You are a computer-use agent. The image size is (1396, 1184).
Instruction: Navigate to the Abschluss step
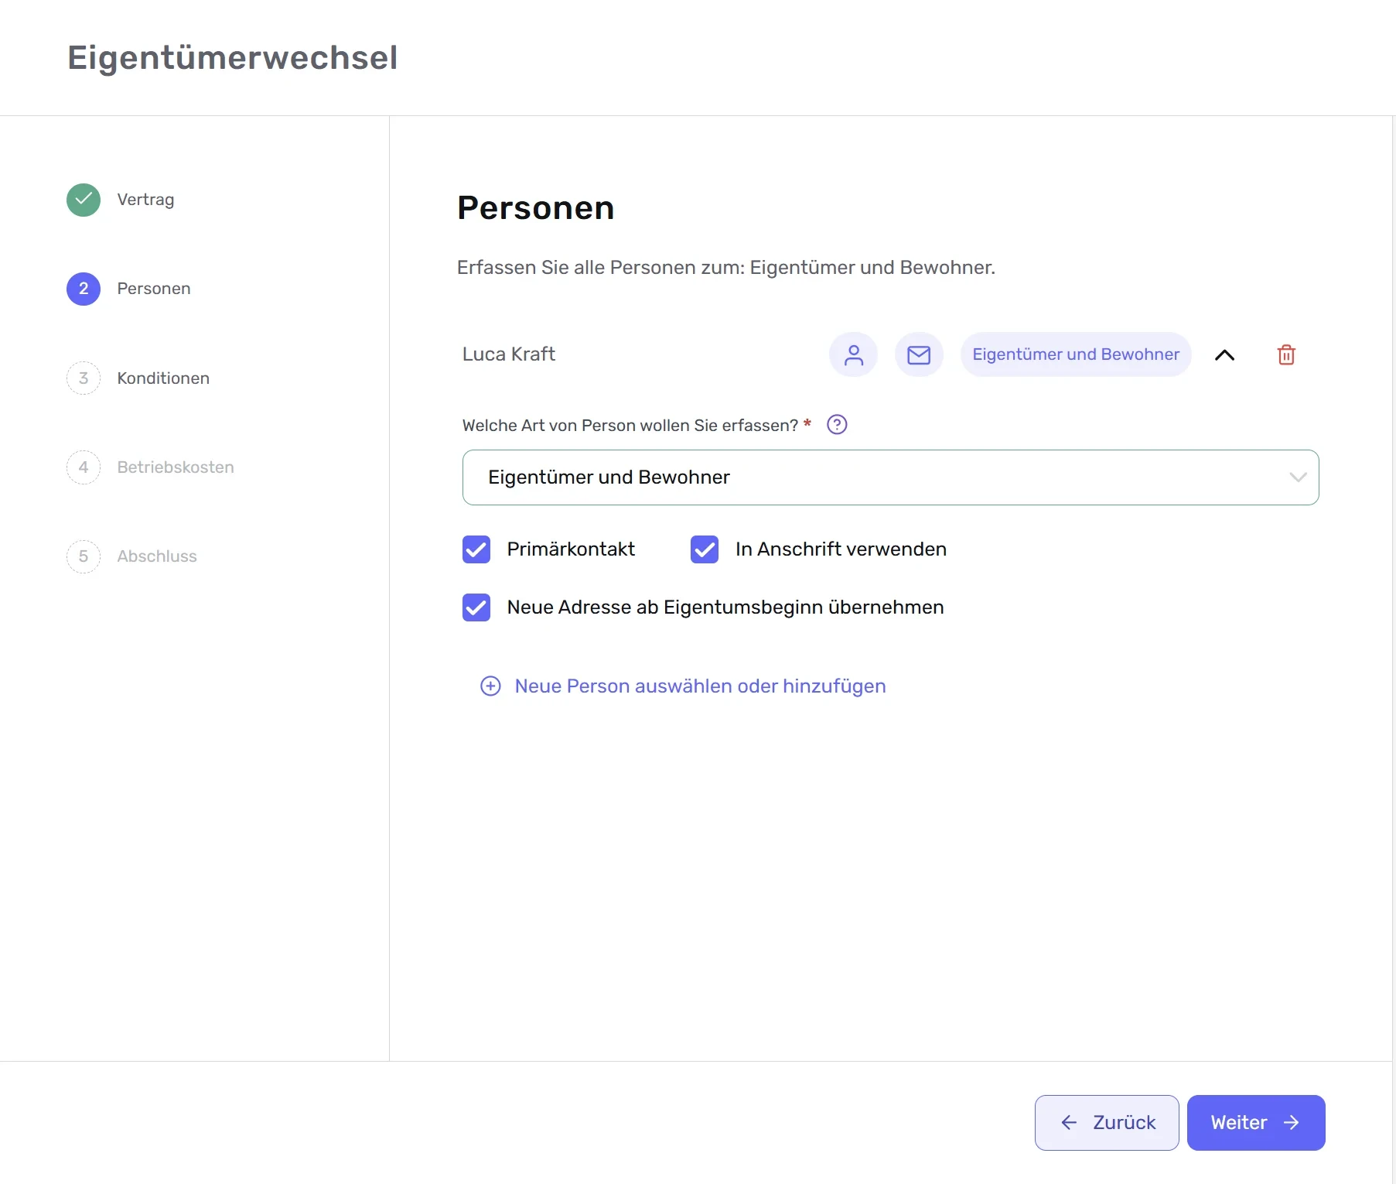pyautogui.click(x=157, y=556)
